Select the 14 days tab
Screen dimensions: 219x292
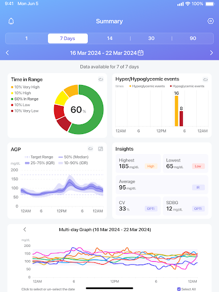tap(109, 38)
